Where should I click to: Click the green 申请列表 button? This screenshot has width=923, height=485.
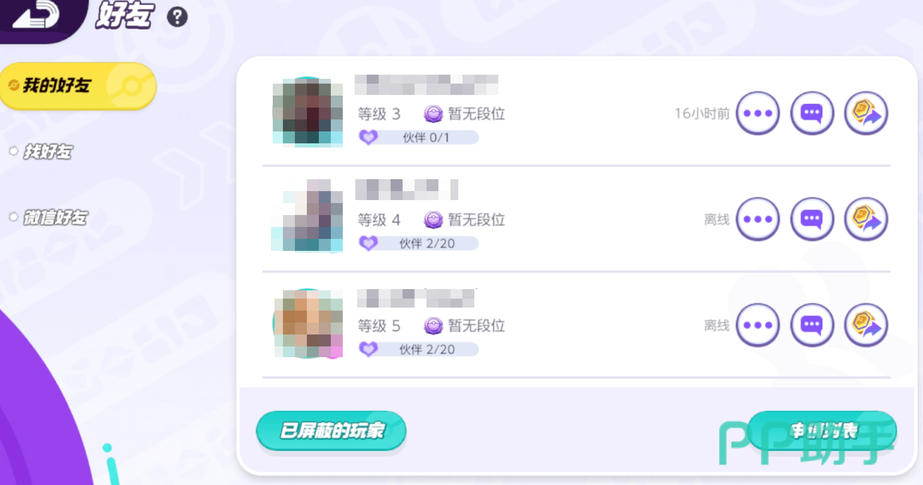[822, 431]
